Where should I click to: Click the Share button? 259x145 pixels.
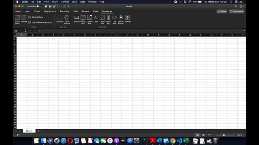(x=222, y=11)
